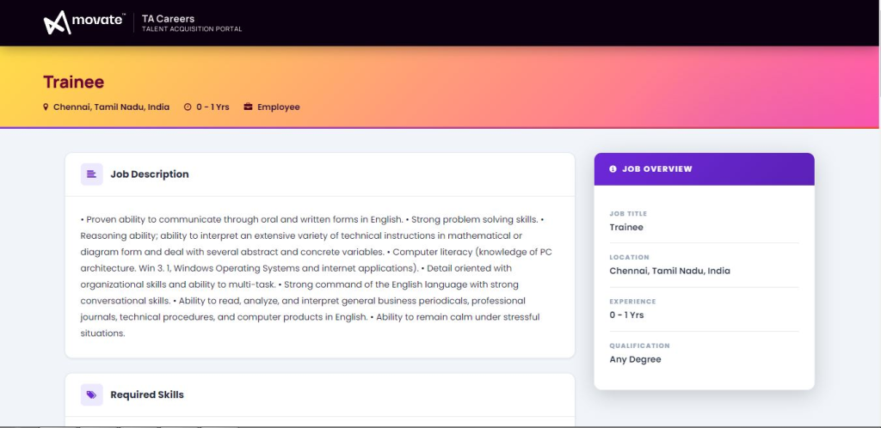
Task: Click the location pin icon beside Chennai
Action: pos(46,107)
